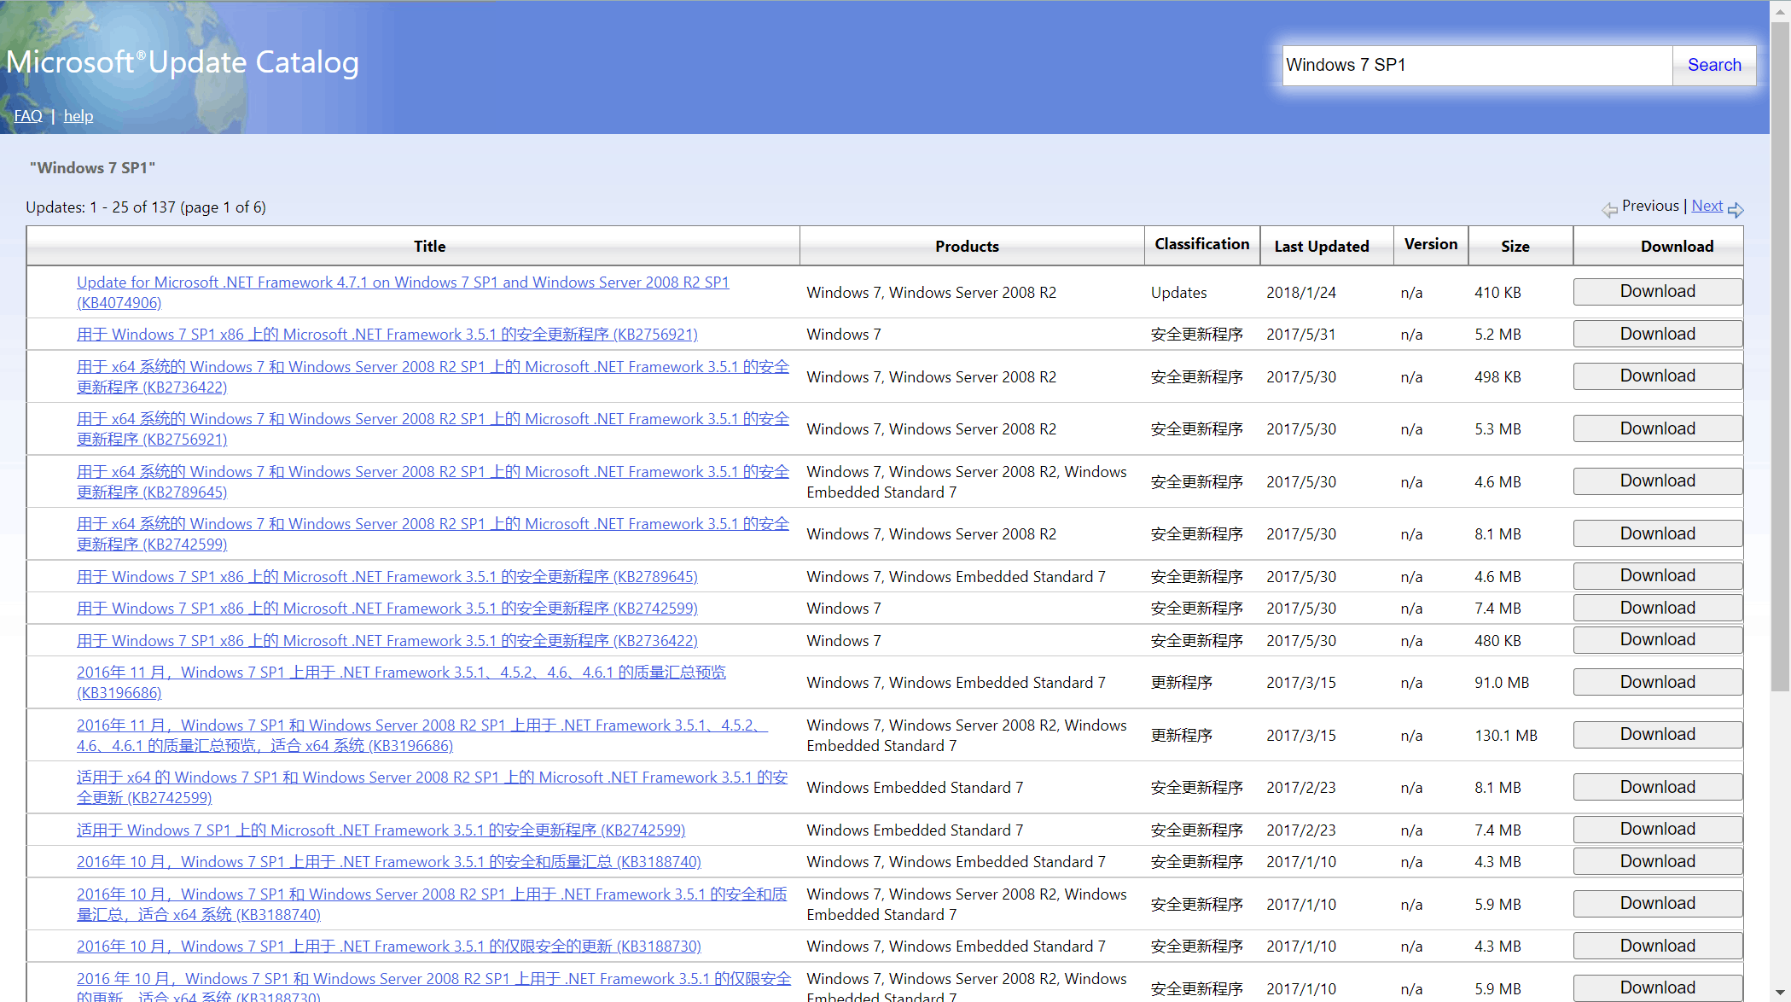Open the x86 KB2789645 security update link
1791x1002 pixels.
(x=387, y=577)
